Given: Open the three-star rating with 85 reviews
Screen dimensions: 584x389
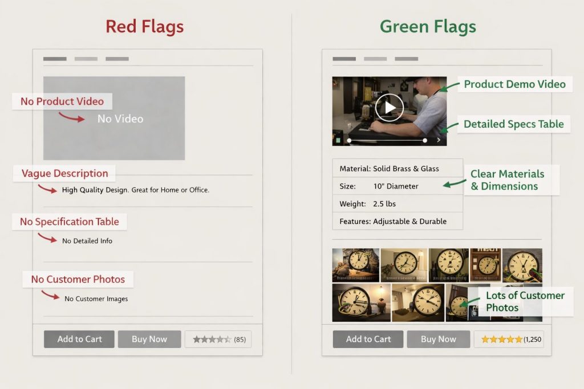Looking at the screenshot, I should [x=218, y=339].
